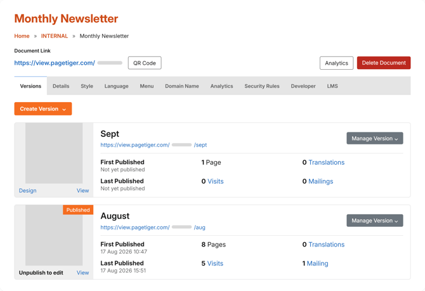Click the QR Code button
Viewport: 425px width, 291px height.
145,63
